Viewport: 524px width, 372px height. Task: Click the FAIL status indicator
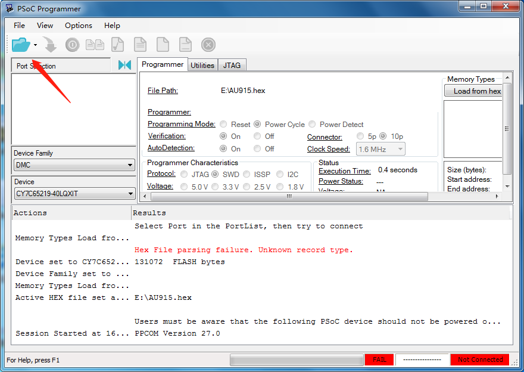pos(379,359)
